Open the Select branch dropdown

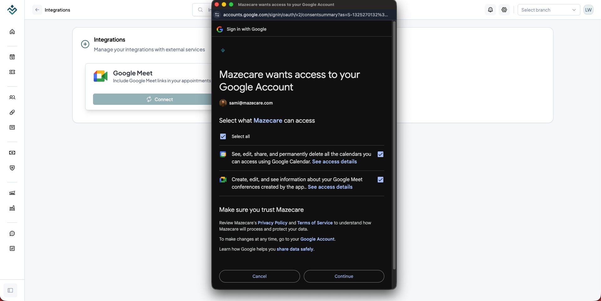pos(549,10)
